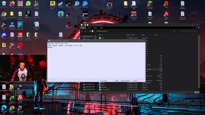The image size is (205, 115).
Task: Open Notepad's Help menu
Action: coord(66,43)
